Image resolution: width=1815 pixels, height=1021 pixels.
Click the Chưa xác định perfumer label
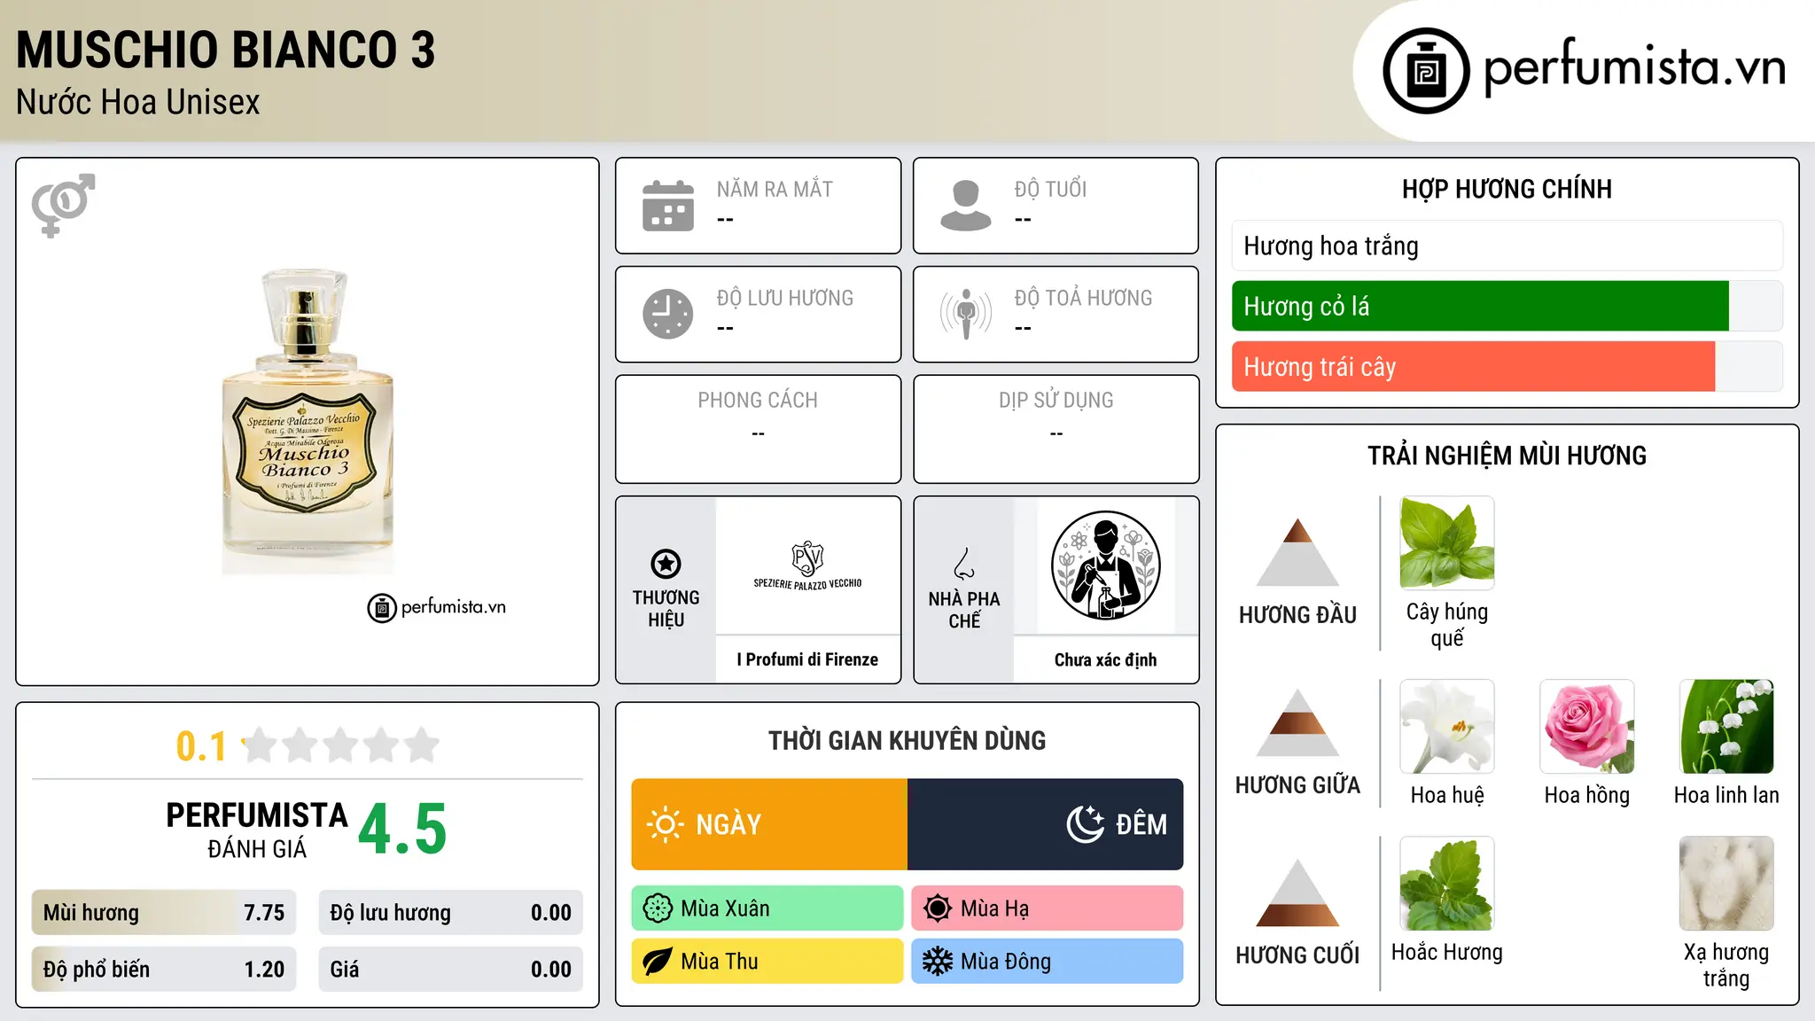[x=1105, y=659]
